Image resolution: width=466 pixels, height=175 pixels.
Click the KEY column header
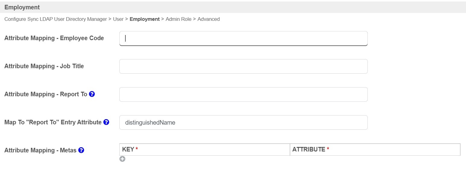(x=128, y=149)
